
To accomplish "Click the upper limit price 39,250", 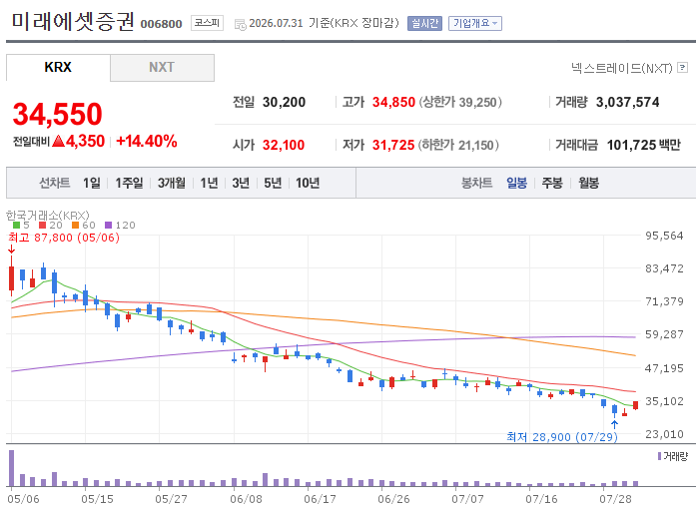I will point(477,103).
